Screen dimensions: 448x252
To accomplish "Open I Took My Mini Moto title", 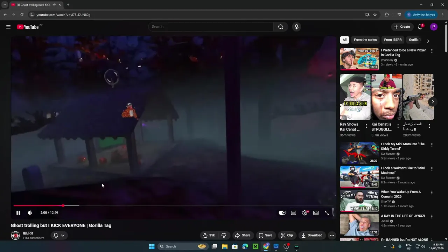I will 402,146.
